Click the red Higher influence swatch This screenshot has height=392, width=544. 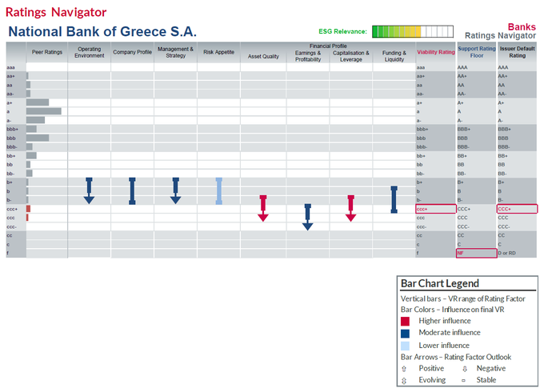405,322
